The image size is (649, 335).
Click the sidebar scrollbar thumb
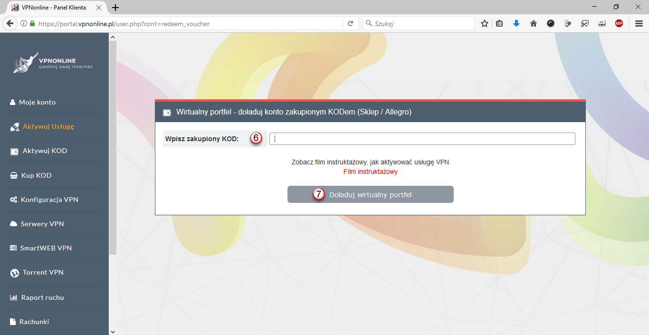[x=113, y=147]
